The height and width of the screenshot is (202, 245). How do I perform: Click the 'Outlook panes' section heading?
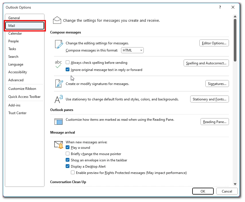coord(62,110)
